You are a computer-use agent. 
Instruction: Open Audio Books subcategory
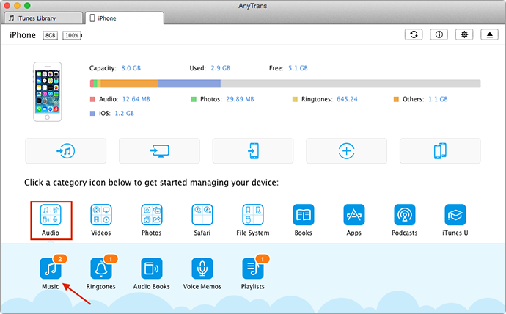coord(152,274)
